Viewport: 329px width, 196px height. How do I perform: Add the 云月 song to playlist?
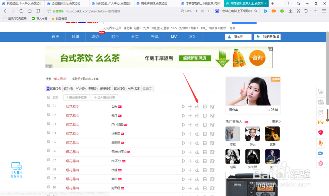pyautogui.click(x=190, y=116)
